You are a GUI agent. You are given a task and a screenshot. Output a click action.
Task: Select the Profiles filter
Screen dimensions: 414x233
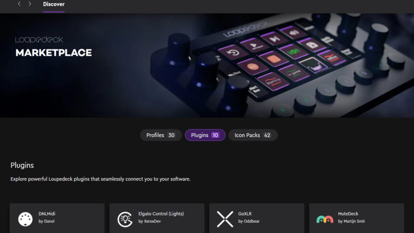click(161, 135)
